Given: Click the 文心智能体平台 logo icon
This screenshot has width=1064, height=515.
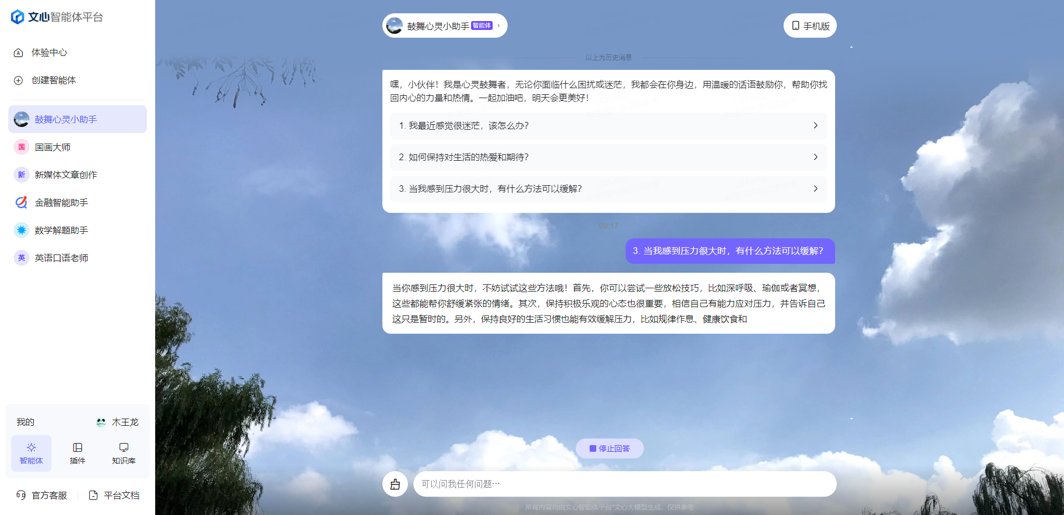Looking at the screenshot, I should (18, 17).
